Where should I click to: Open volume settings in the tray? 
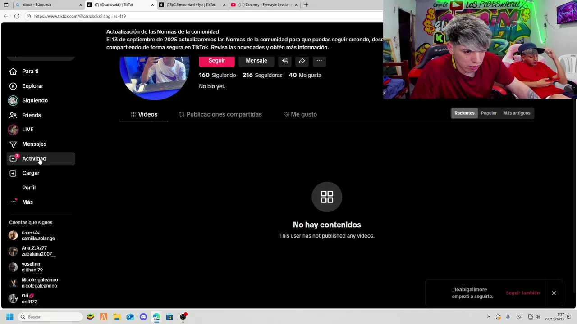pyautogui.click(x=538, y=317)
